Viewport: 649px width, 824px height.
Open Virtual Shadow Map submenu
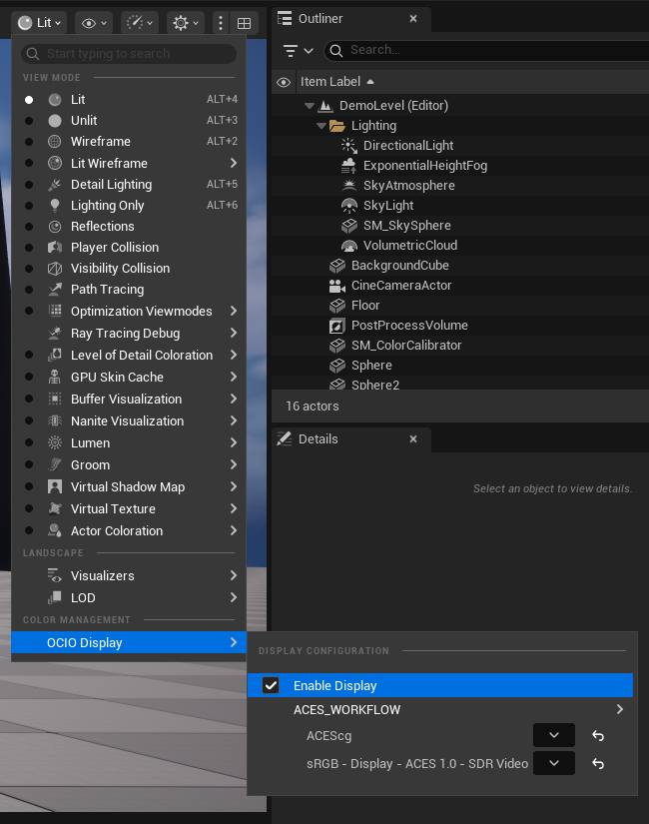pos(129,487)
